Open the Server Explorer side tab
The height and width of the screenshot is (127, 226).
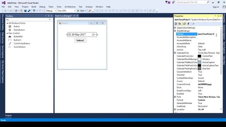2,52
